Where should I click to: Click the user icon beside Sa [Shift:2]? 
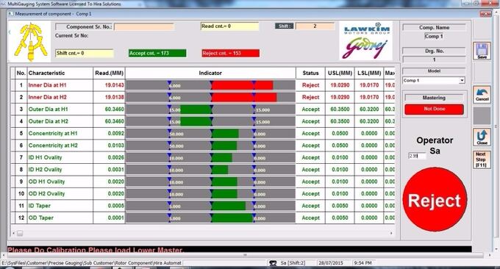(273, 263)
